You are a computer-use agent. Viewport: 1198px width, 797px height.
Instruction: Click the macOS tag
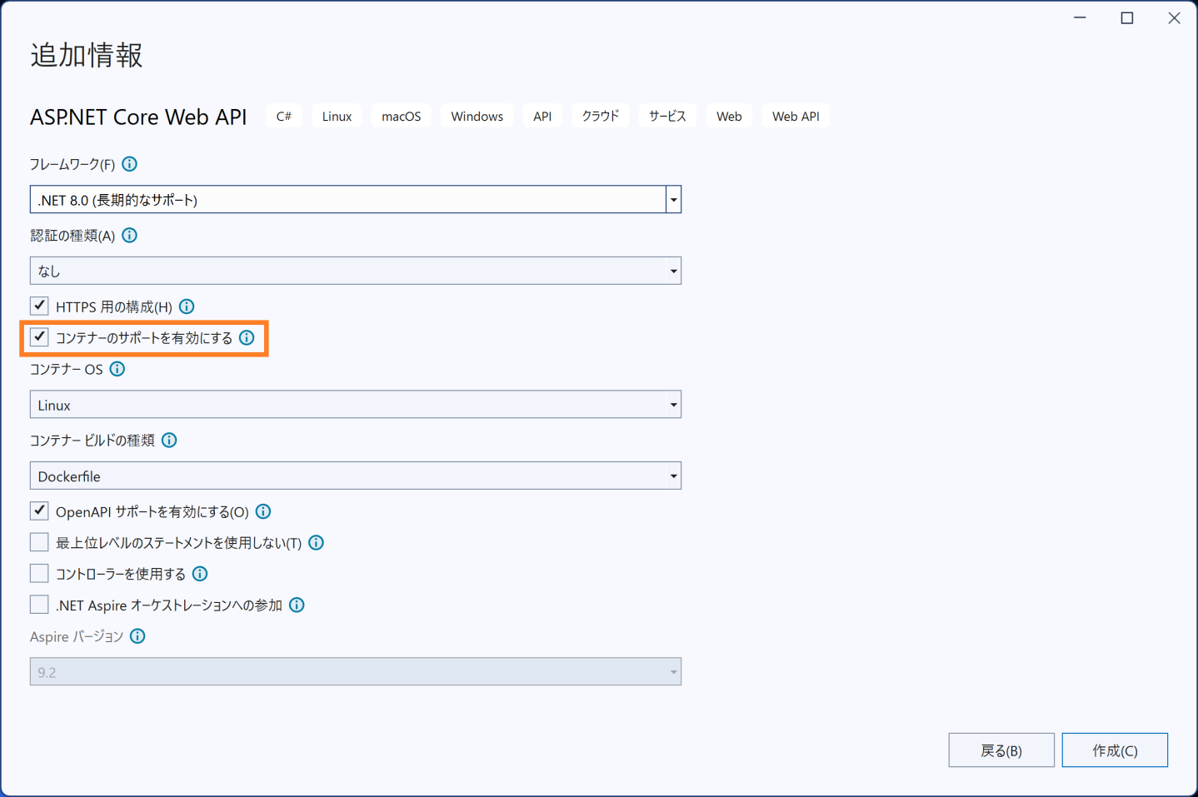(402, 117)
